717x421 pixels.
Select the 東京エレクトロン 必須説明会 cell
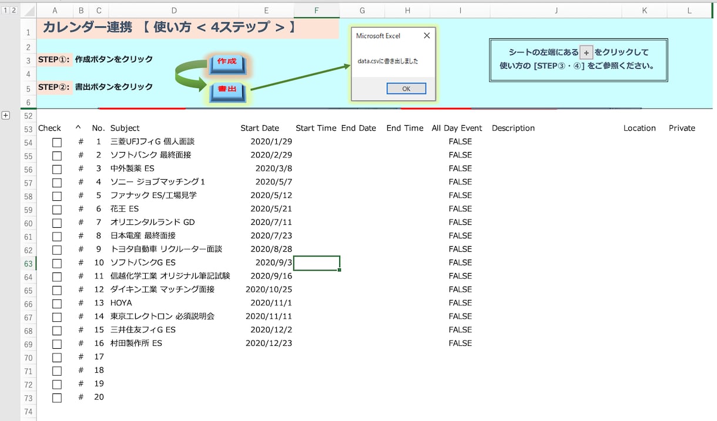[x=174, y=316]
